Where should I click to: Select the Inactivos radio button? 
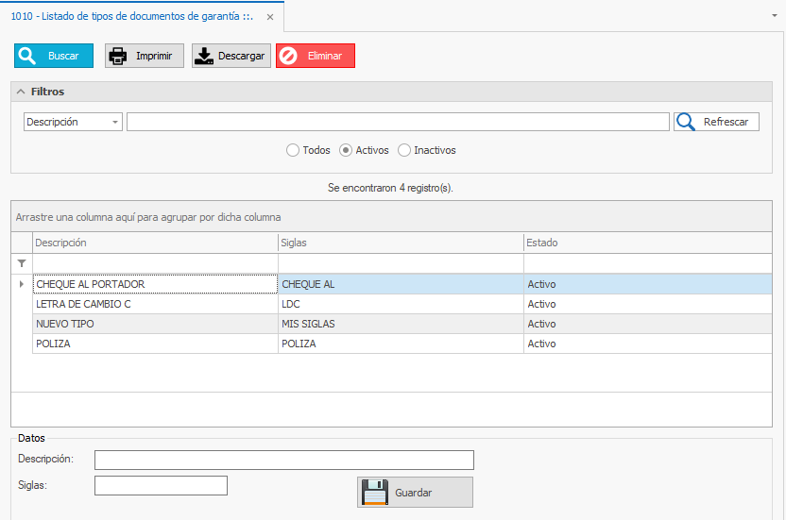pos(404,150)
